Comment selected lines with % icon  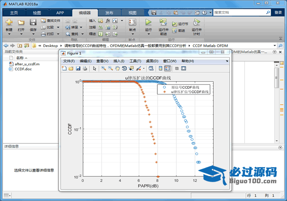click(100, 27)
